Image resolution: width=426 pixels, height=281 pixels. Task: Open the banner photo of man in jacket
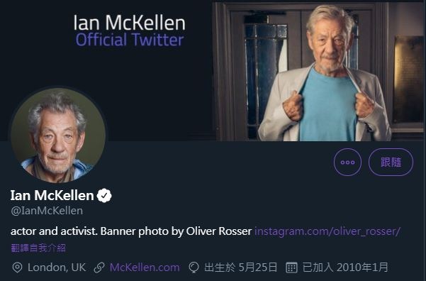[318, 71]
